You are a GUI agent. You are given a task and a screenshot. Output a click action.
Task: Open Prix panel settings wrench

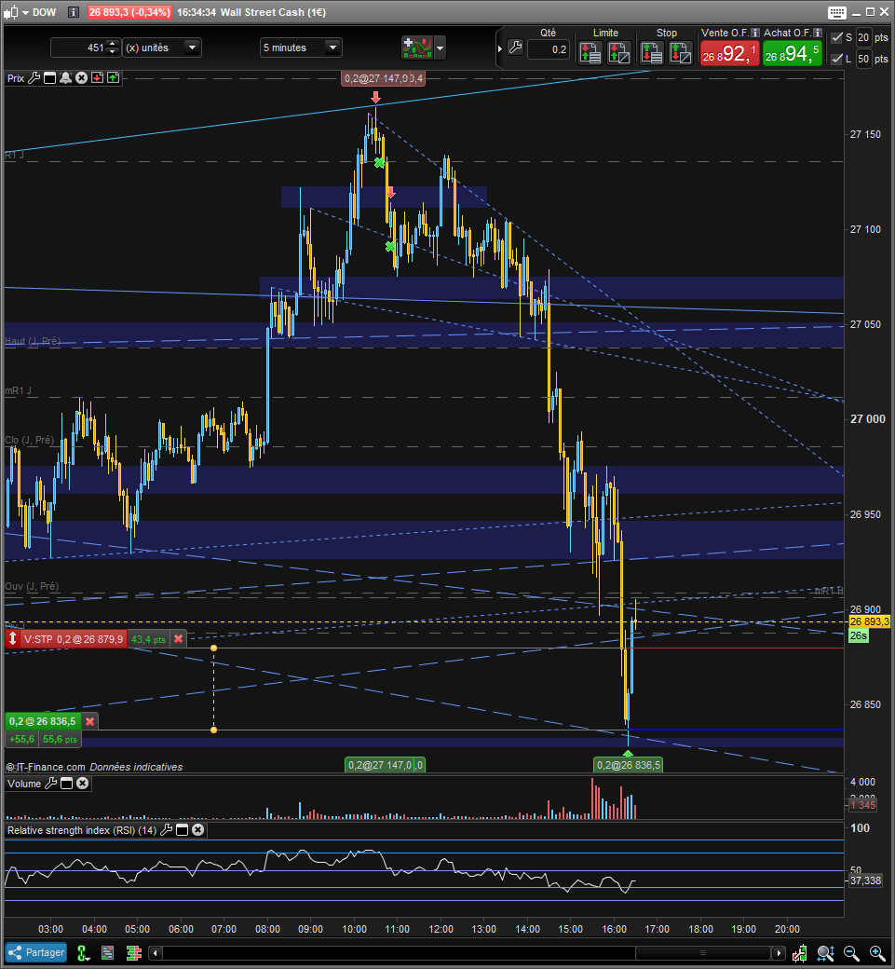(34, 78)
